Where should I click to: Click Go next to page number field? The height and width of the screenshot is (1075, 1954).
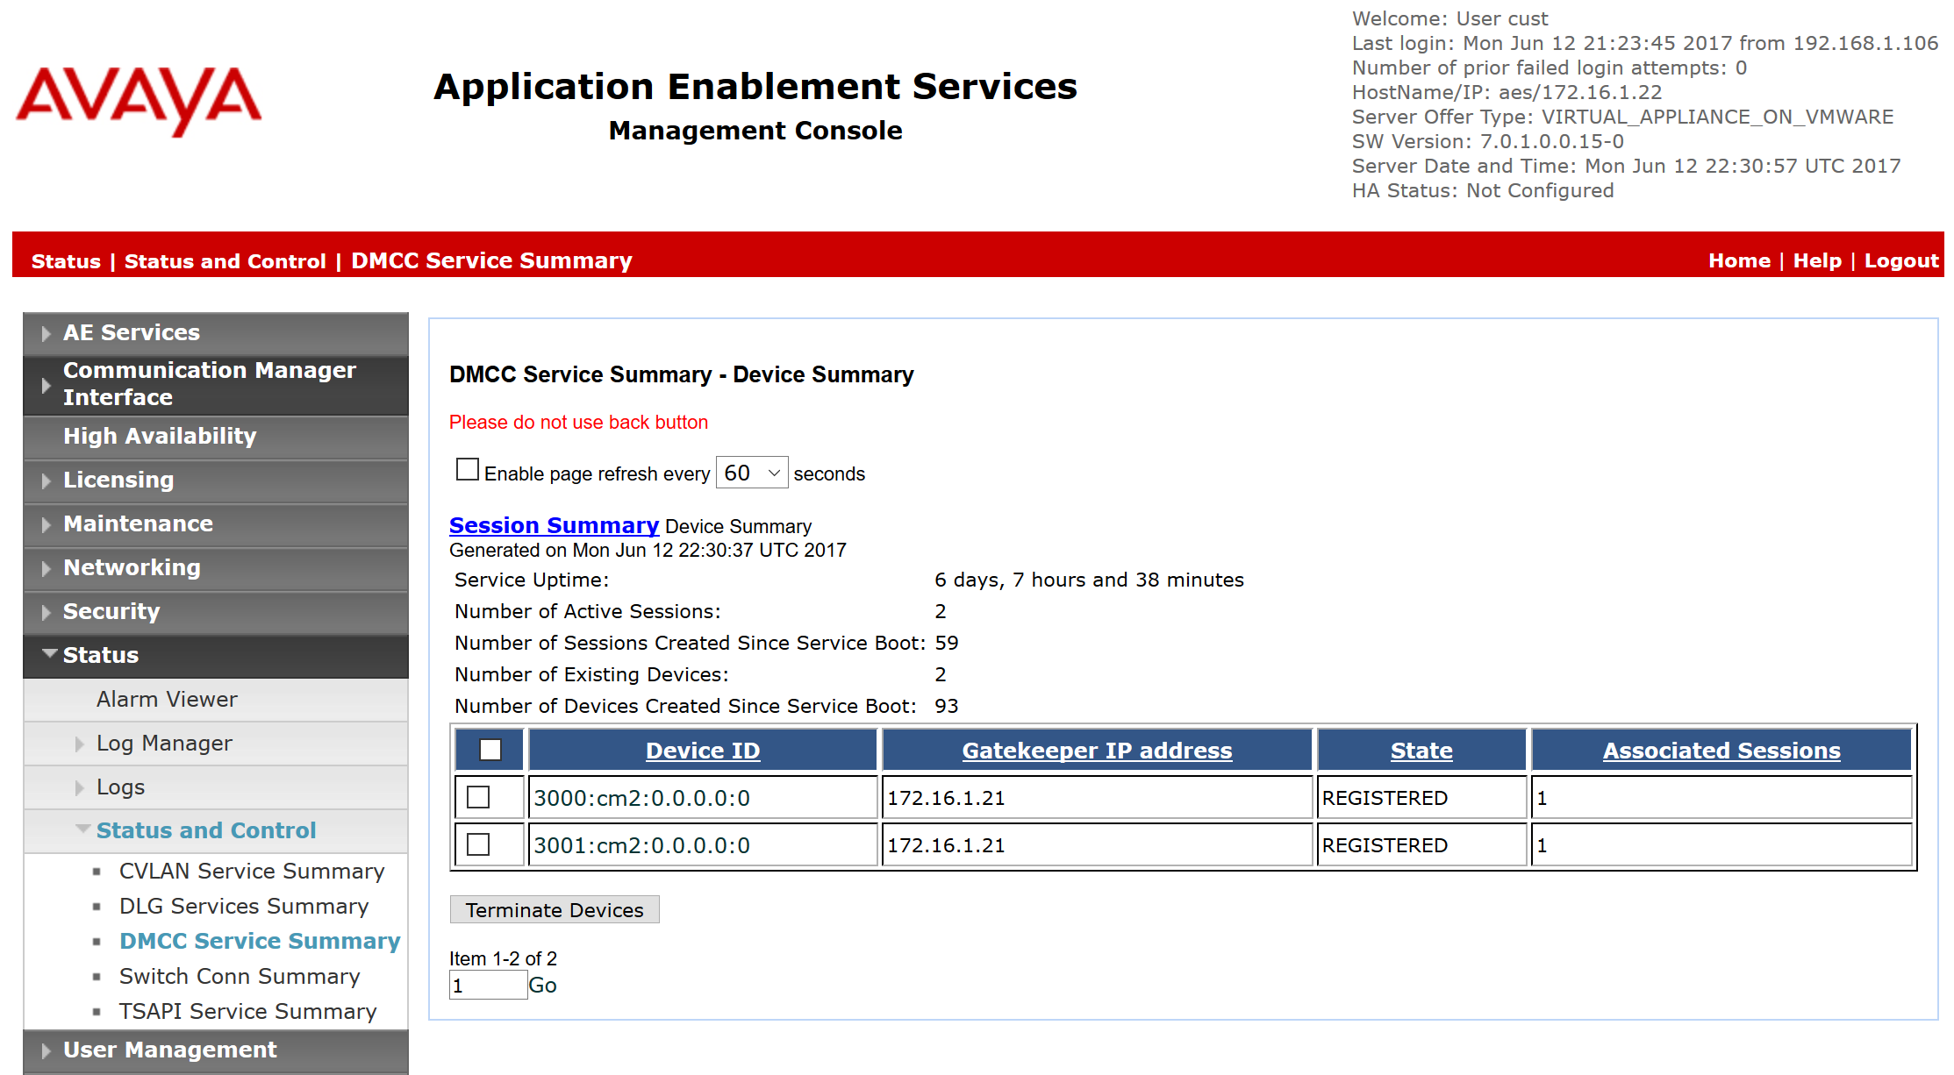tap(542, 986)
